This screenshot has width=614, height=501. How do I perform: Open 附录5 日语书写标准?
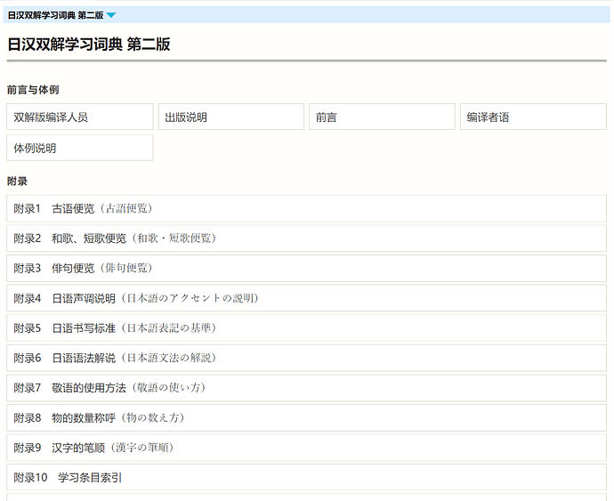[307, 327]
